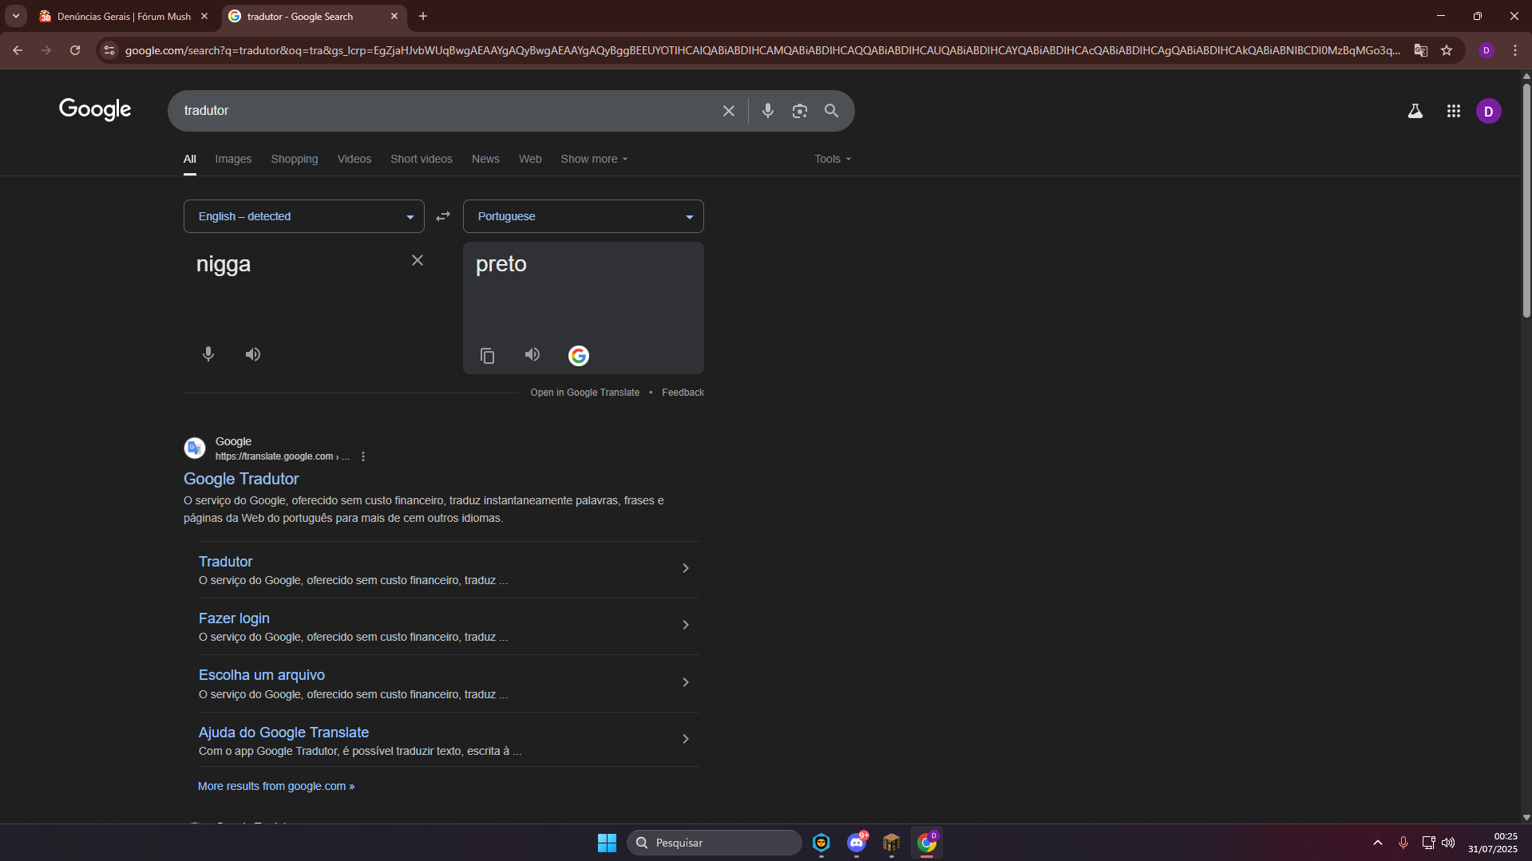This screenshot has width=1532, height=861.
Task: Bookmark this page with star icon
Action: click(1446, 49)
